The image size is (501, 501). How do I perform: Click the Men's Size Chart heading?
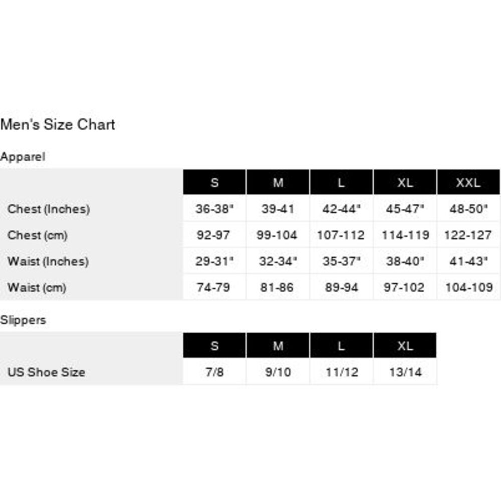pyautogui.click(x=58, y=124)
